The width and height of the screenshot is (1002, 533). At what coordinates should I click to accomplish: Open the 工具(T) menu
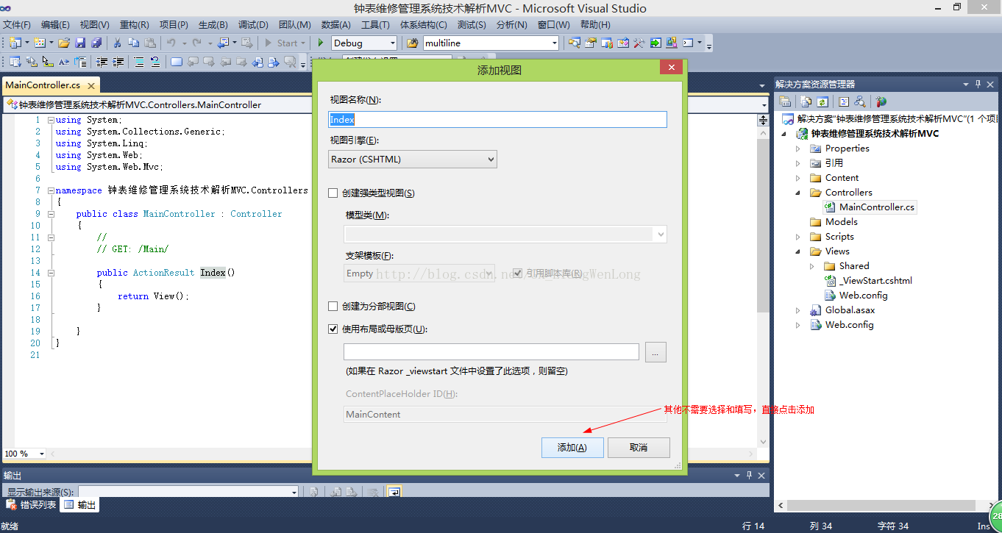pos(375,24)
